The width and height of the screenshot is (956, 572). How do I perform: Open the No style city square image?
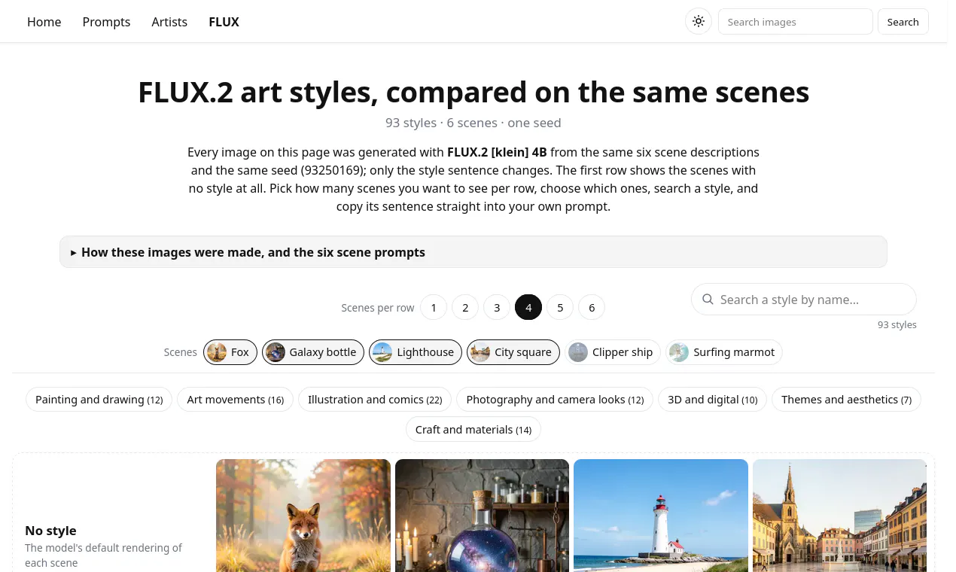point(839,516)
